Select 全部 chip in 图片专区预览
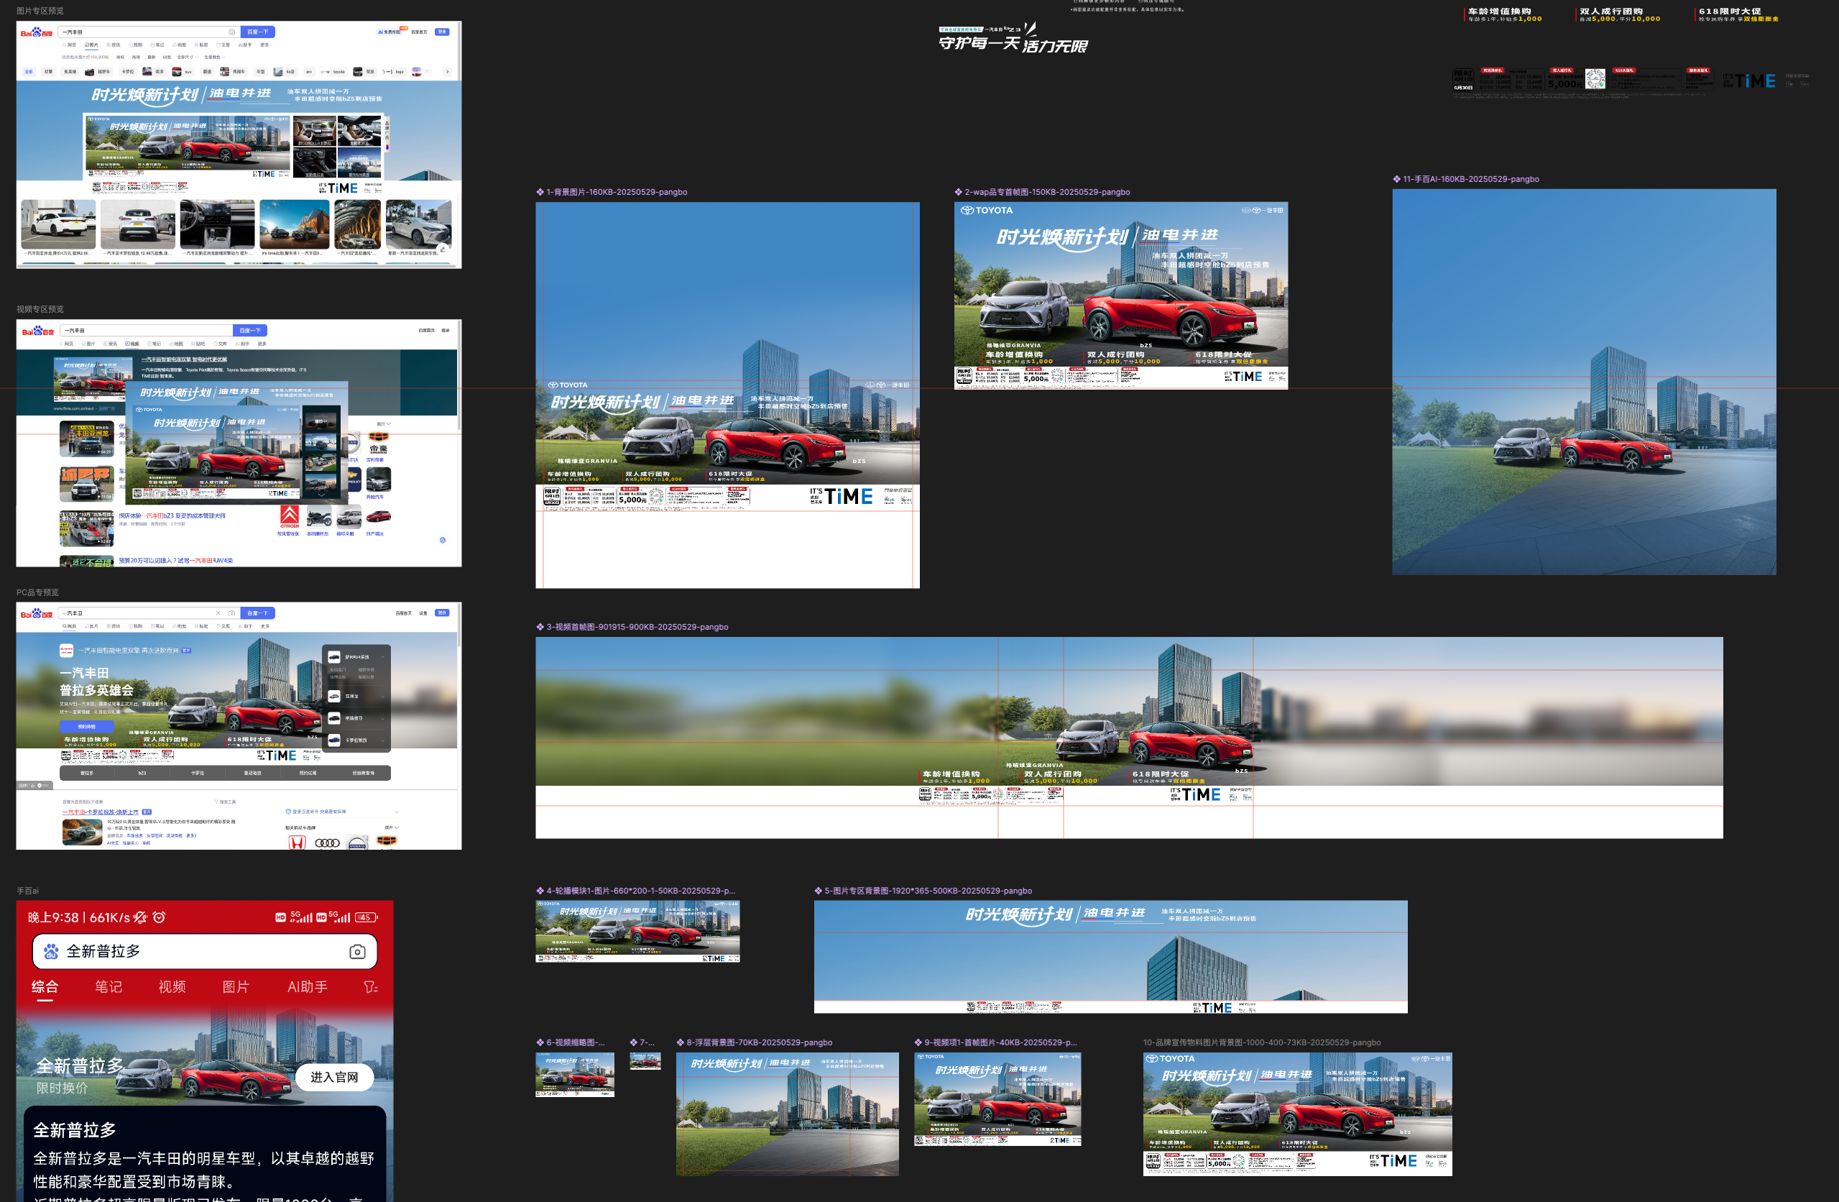The height and width of the screenshot is (1202, 1839). pos(29,72)
